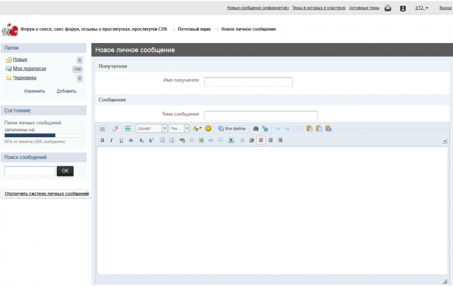Open the Активные темы link
The height and width of the screenshot is (286, 453).
[364, 8]
